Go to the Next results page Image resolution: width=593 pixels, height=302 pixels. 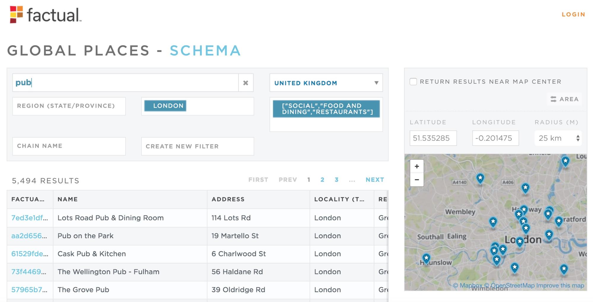pos(375,180)
